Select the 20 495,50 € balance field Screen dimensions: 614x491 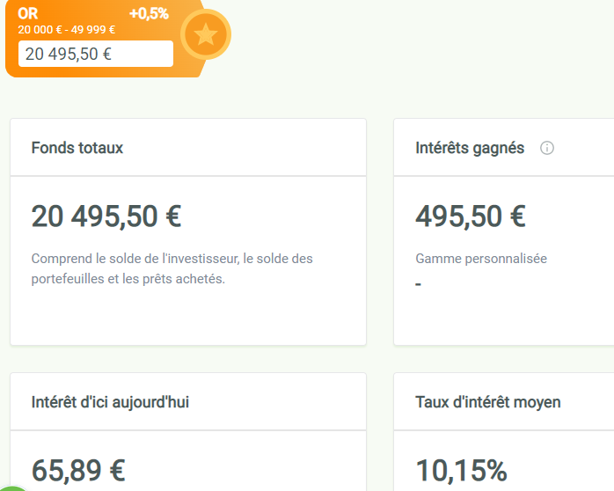[x=96, y=54]
